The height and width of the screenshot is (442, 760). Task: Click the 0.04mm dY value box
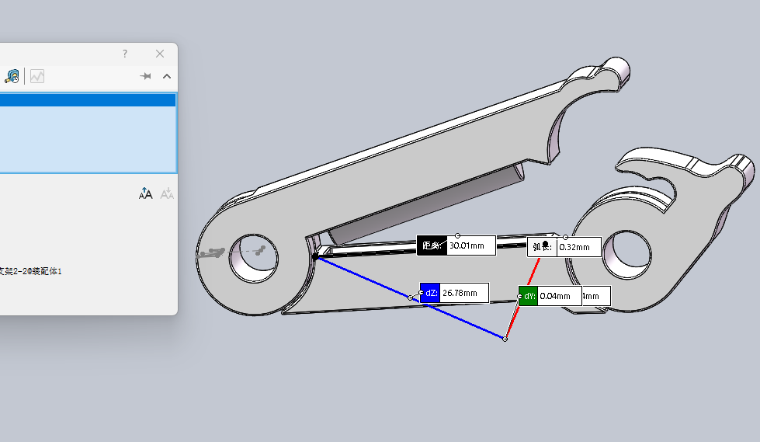click(560, 296)
